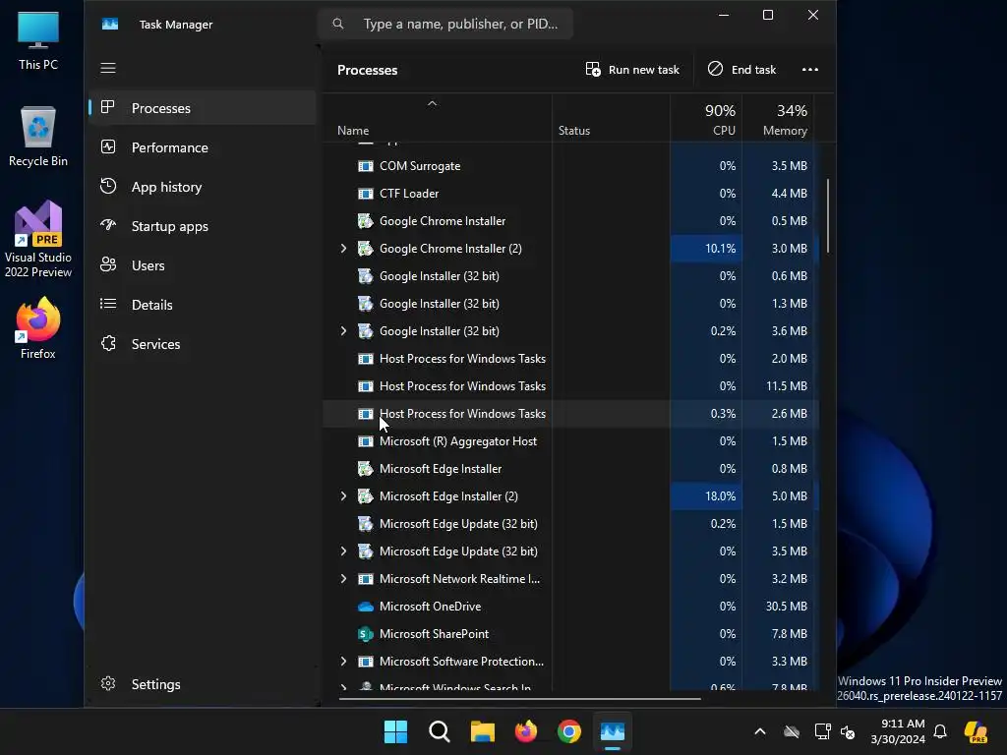Expand Google Chrome Installer (2) group

tap(343, 249)
